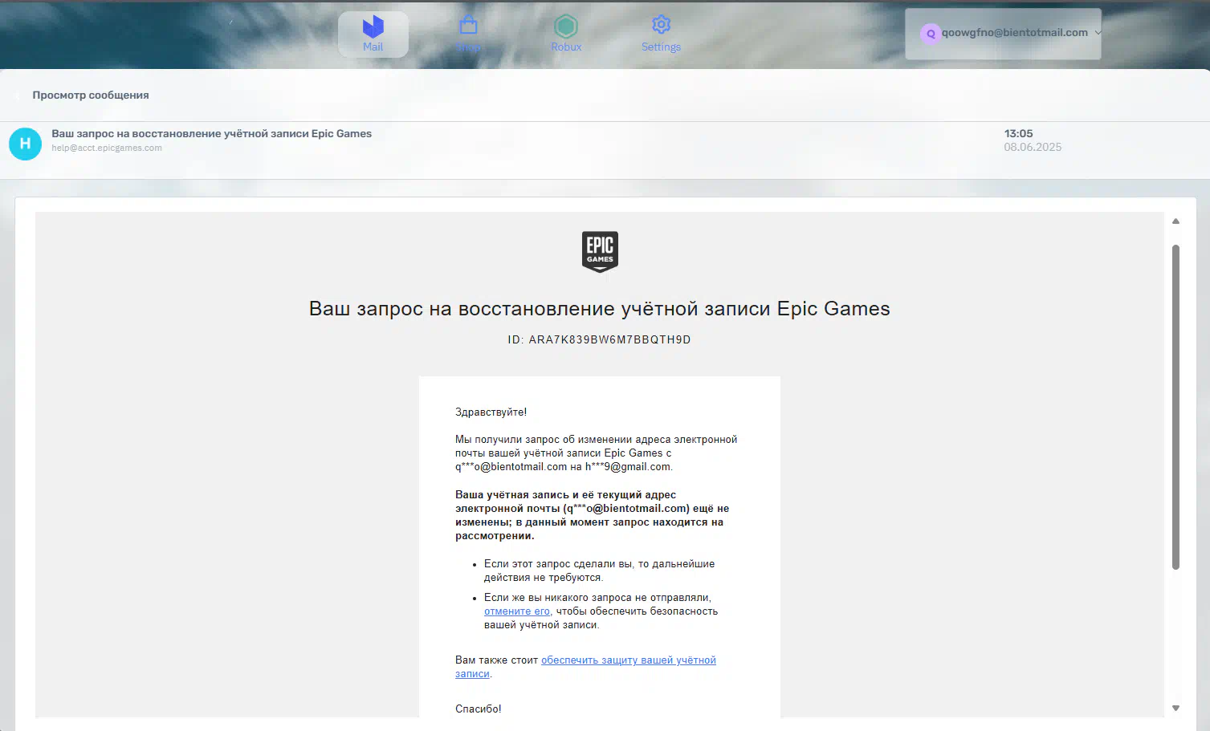This screenshot has width=1210, height=731.
Task: Click the 'отмените его' cancel link
Action: (x=517, y=611)
